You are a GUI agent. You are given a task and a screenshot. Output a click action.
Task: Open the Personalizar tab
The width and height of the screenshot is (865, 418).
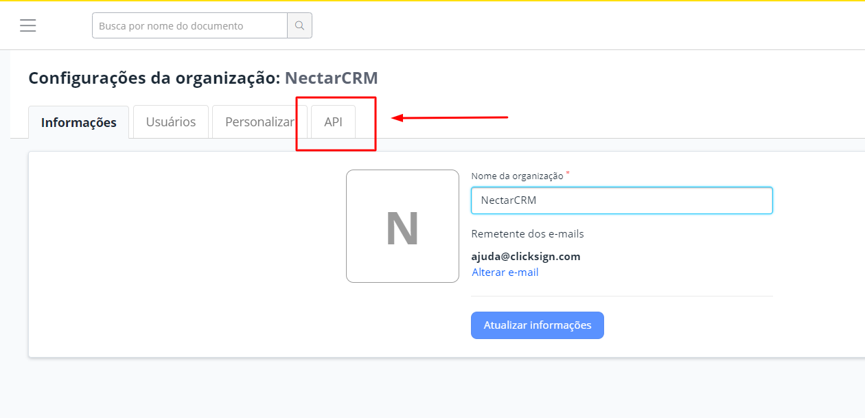pyautogui.click(x=259, y=122)
